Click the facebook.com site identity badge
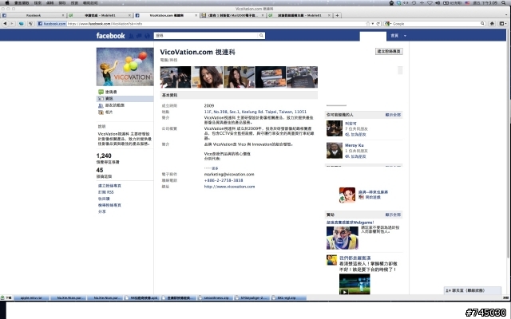 point(51,23)
